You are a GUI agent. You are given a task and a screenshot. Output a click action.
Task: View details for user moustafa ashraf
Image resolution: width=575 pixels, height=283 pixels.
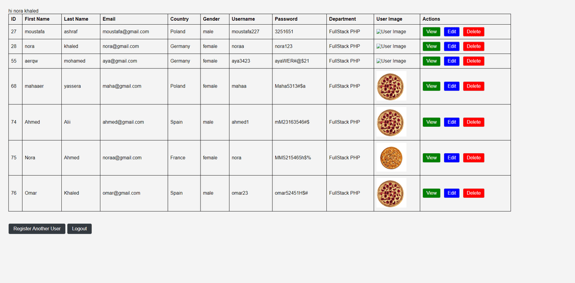tap(431, 32)
